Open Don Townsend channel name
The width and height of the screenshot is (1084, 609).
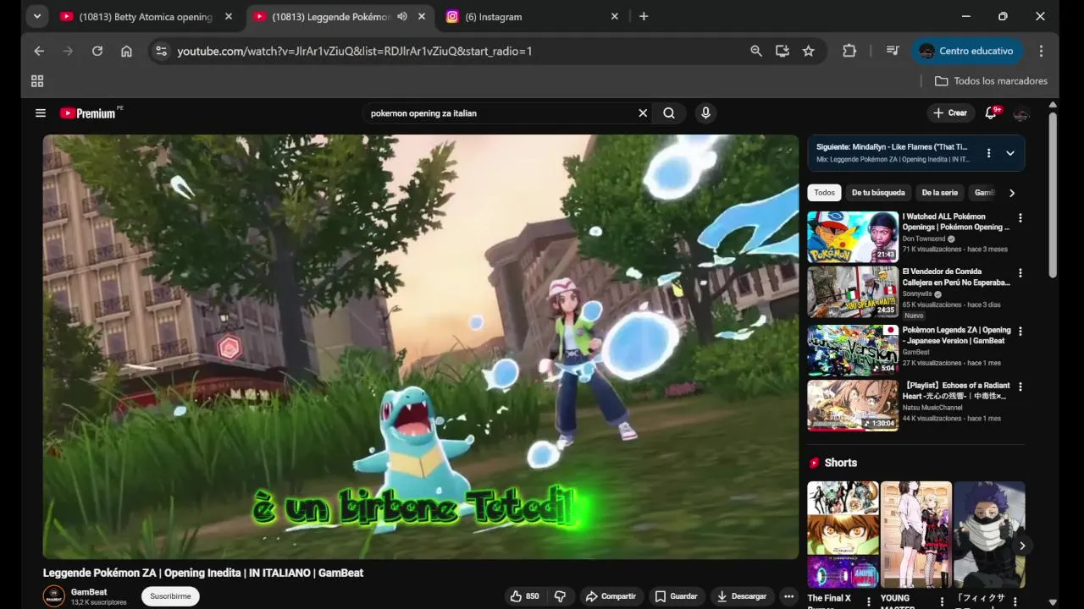tap(924, 239)
